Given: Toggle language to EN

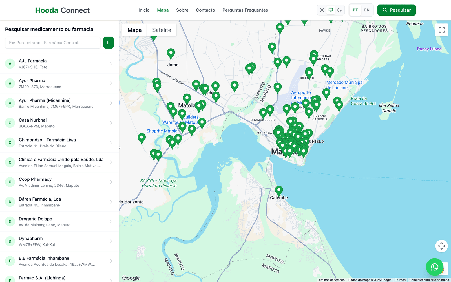Looking at the screenshot, I should point(367,10).
